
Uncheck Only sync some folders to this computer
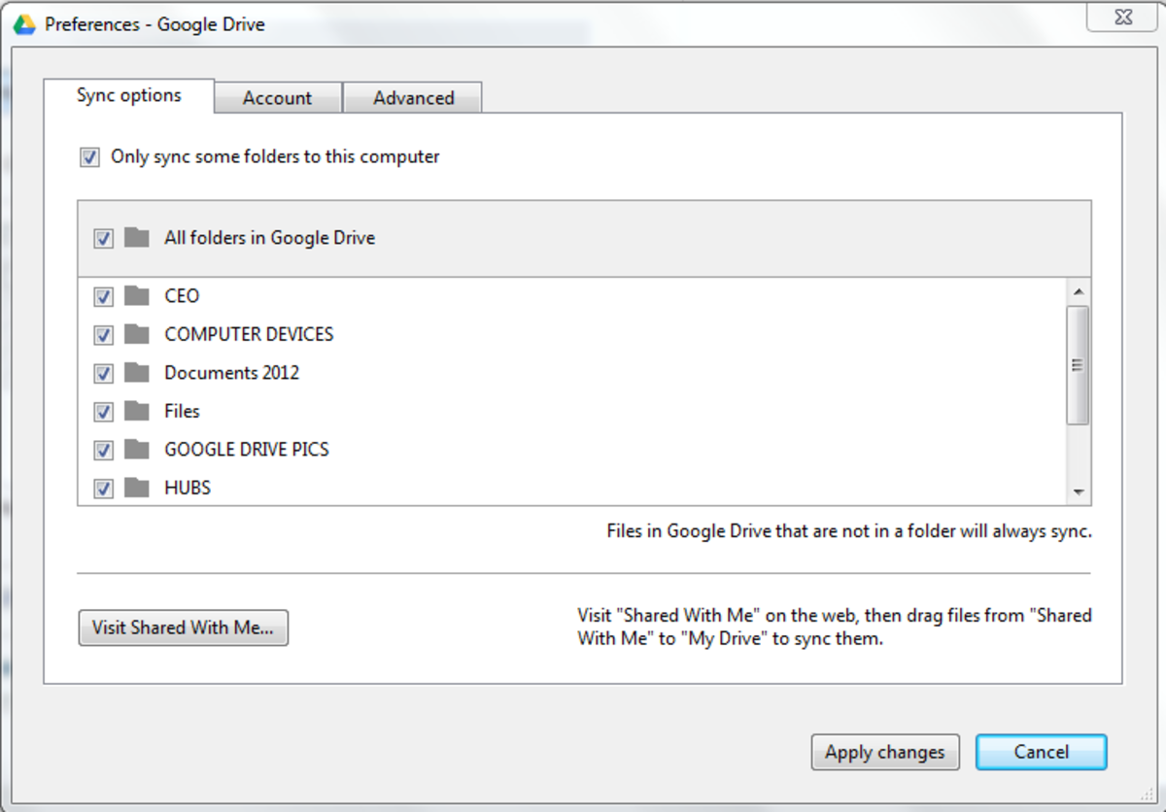[88, 156]
